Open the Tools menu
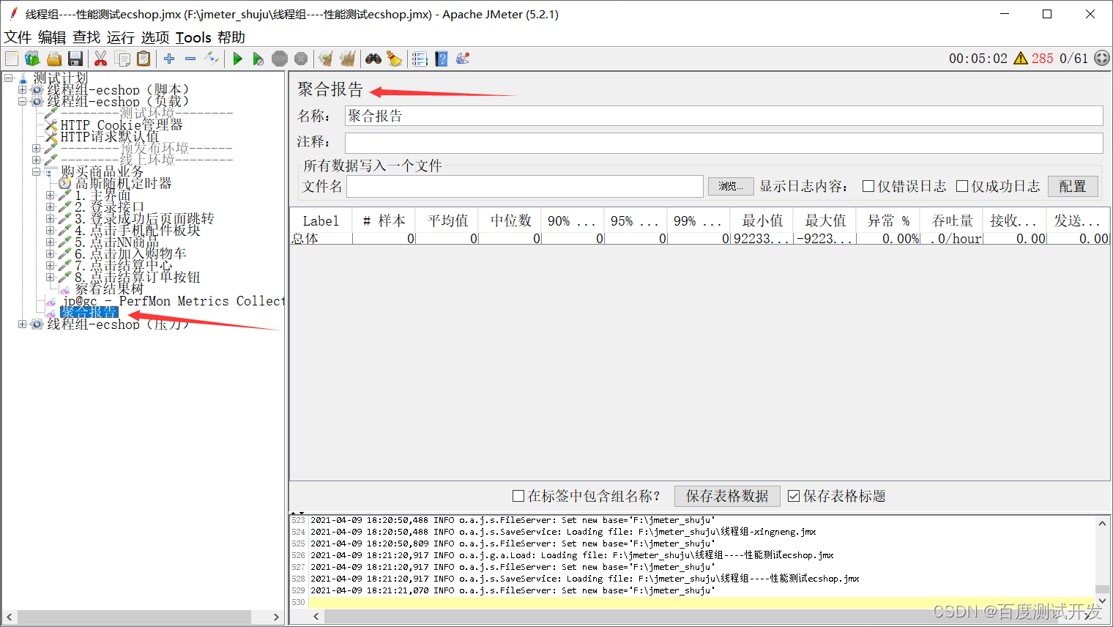Image resolution: width=1113 pixels, height=627 pixels. [193, 37]
